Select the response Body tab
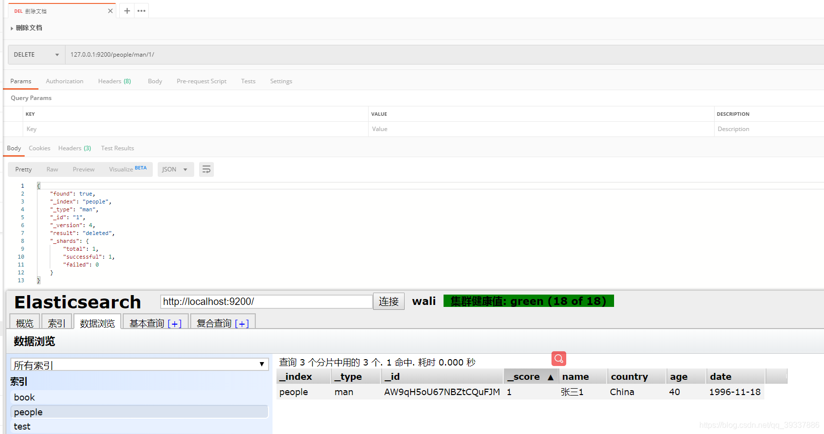Image resolution: width=824 pixels, height=434 pixels. (14, 148)
